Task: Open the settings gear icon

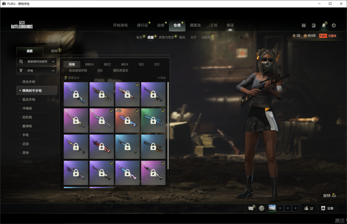Action: 334,25
